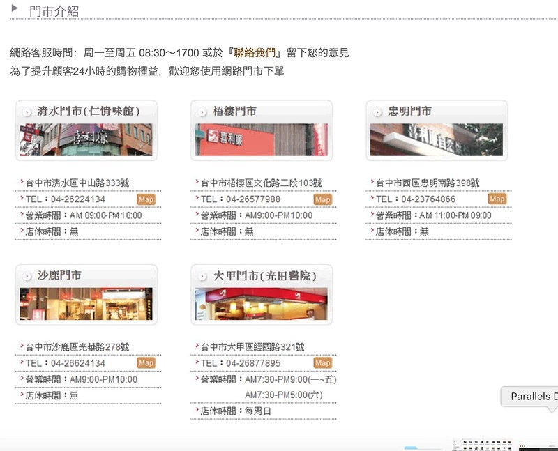Screen dimensions: 558x451
Task: Expand the 門市介紹 section triangle
Action: pos(15,8)
